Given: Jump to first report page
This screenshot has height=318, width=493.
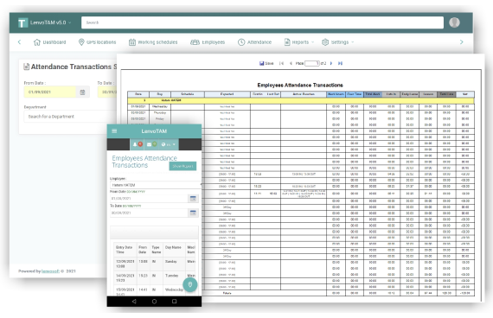Looking at the screenshot, I should point(281,63).
